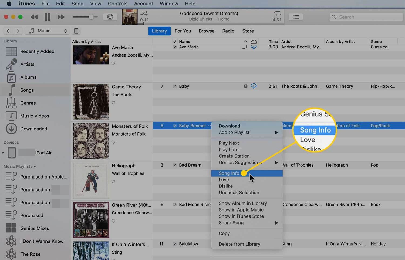Open the AirPlay output menu
The height and width of the screenshot is (260, 405).
110,17
